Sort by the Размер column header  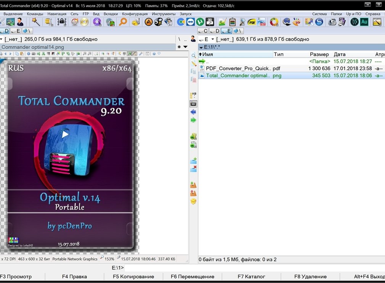319,54
